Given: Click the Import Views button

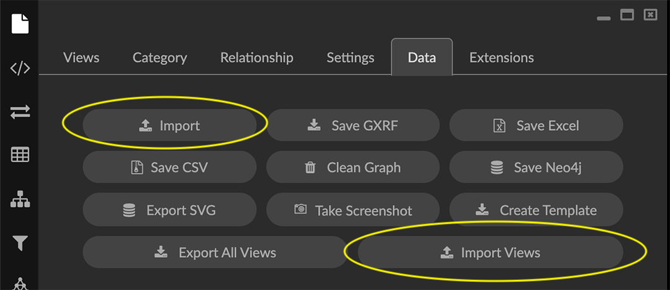Looking at the screenshot, I should click(490, 253).
